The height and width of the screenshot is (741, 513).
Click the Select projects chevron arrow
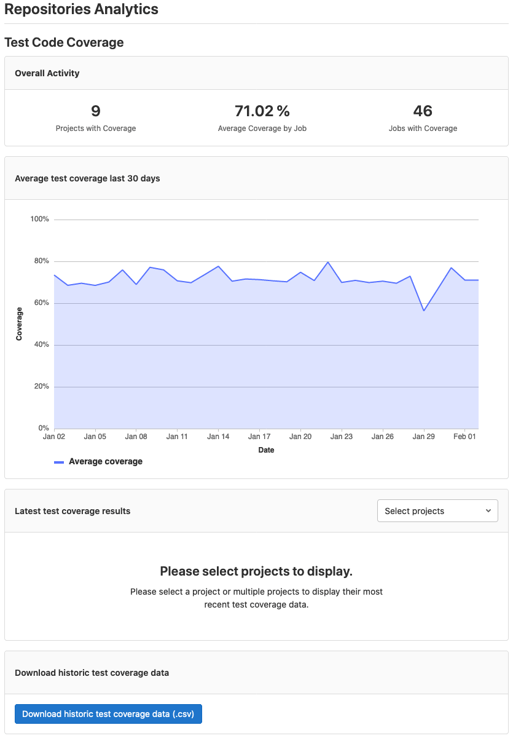pos(488,510)
